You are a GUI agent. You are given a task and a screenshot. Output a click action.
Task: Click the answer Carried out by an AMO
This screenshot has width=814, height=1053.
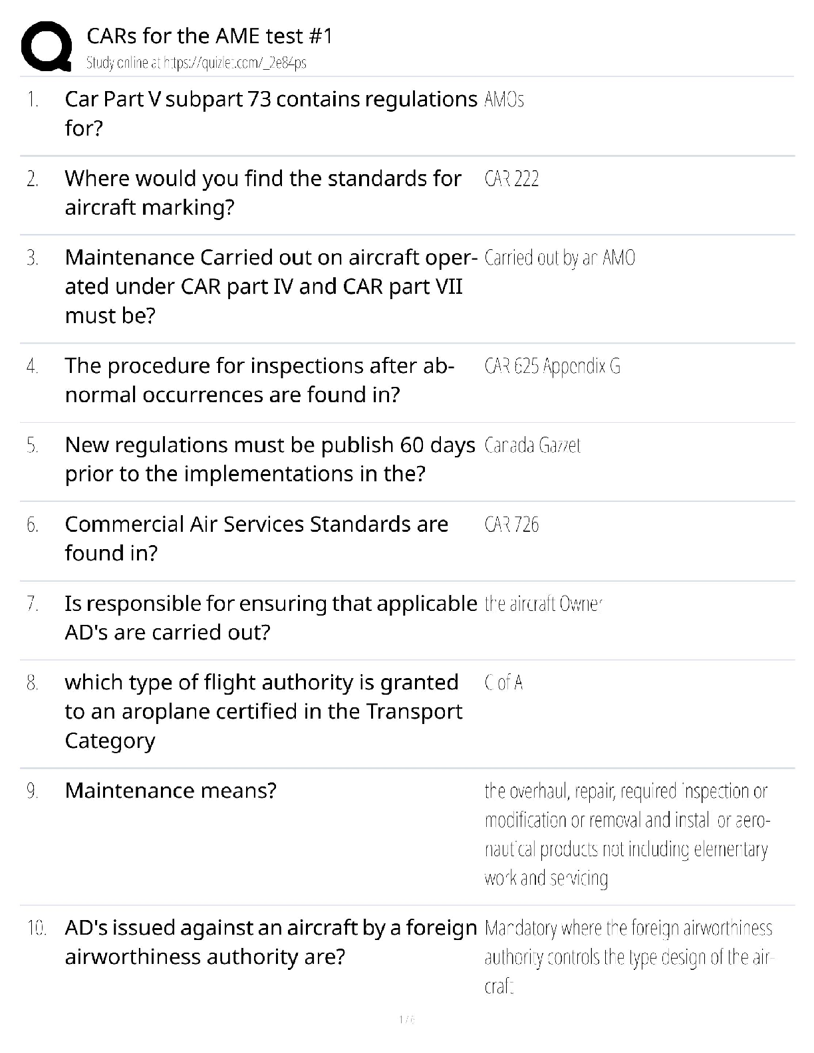pos(559,258)
